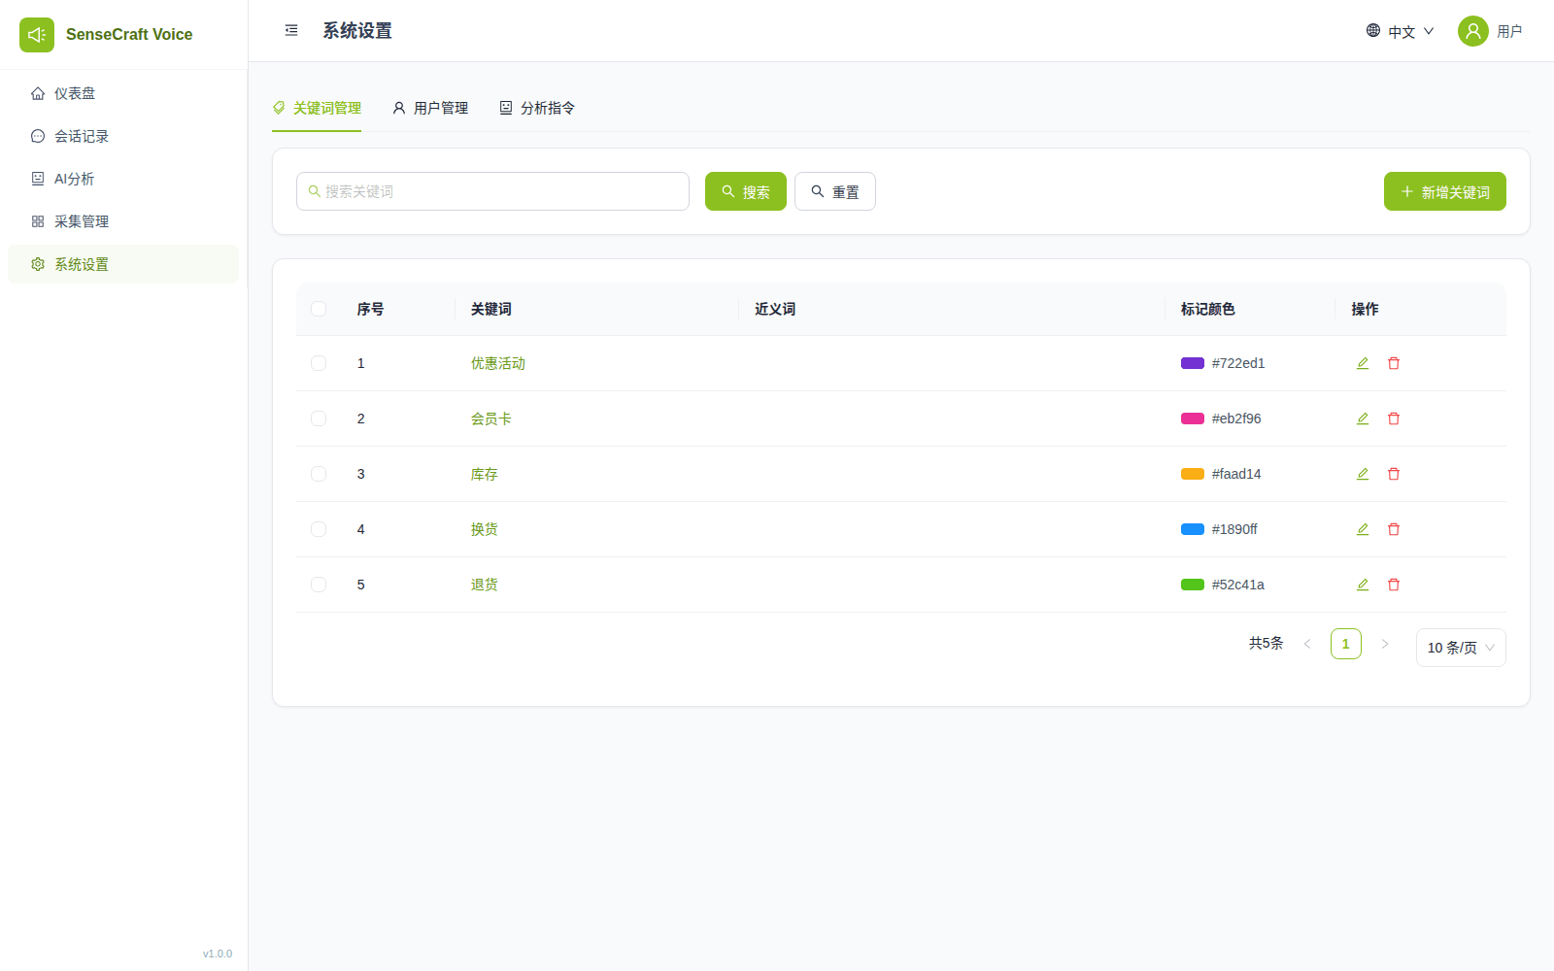Viewport: 1554px width, 971px height.
Task: Select page 1 in pagination
Action: [1346, 644]
